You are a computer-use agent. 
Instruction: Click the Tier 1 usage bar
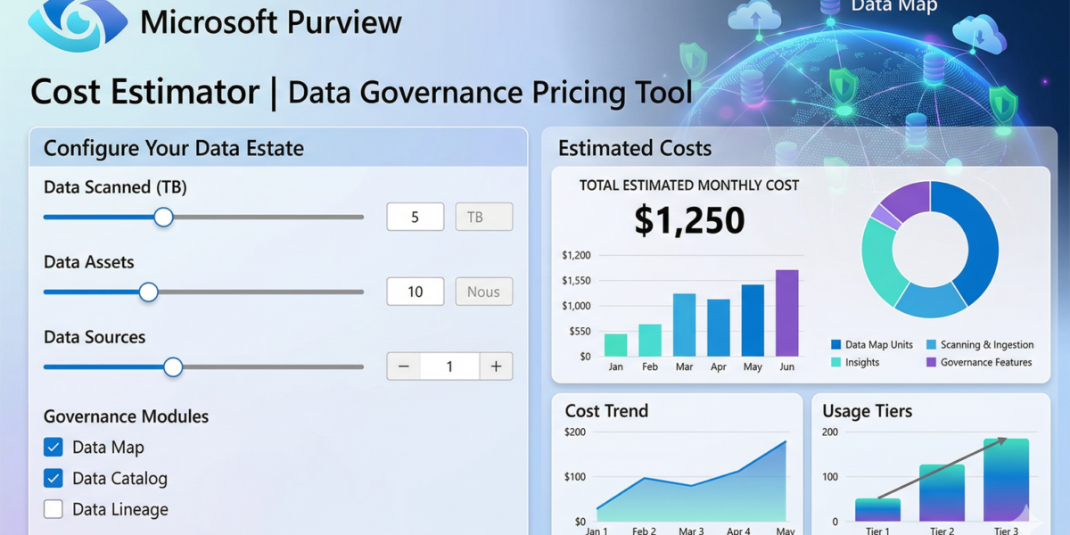point(877,510)
